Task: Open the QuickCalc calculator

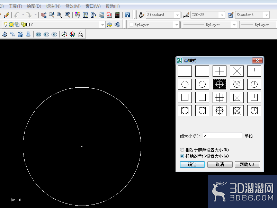Action: 117,15
